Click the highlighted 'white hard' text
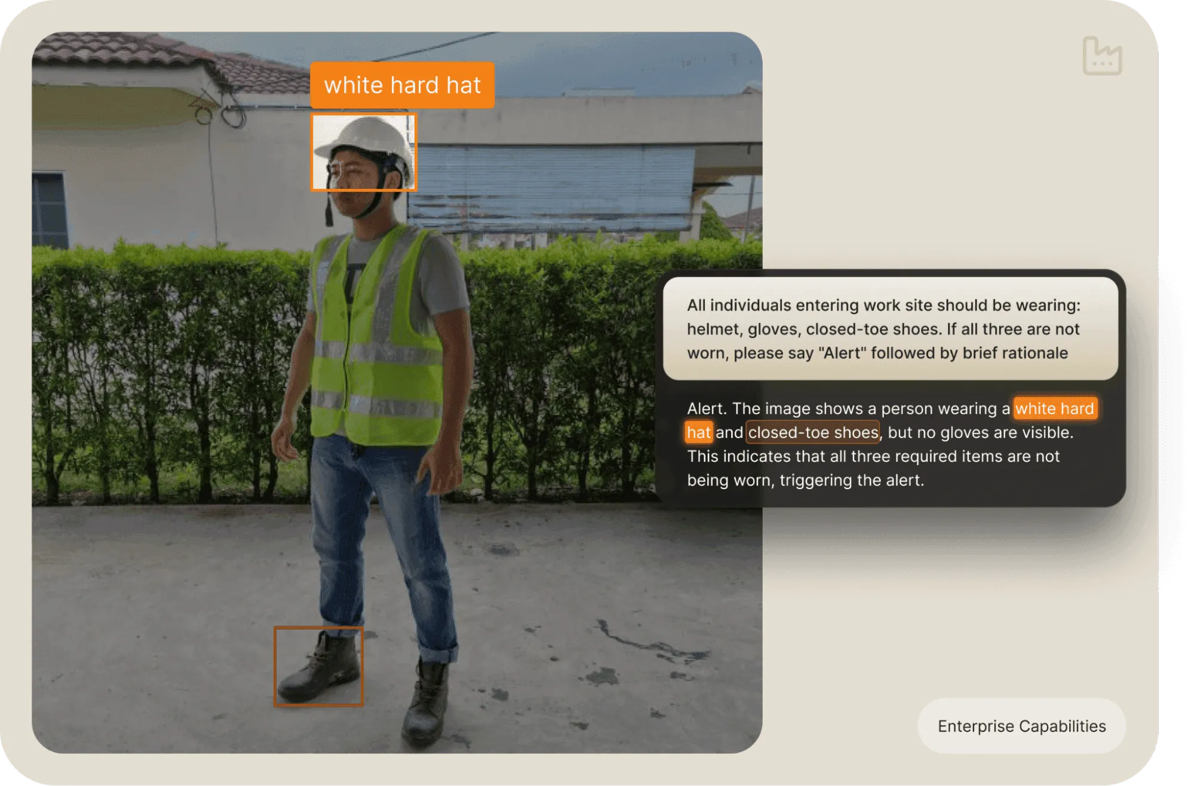This screenshot has width=1194, height=786. pos(1055,409)
